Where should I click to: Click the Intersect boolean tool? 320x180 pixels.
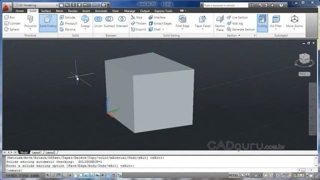122,21
